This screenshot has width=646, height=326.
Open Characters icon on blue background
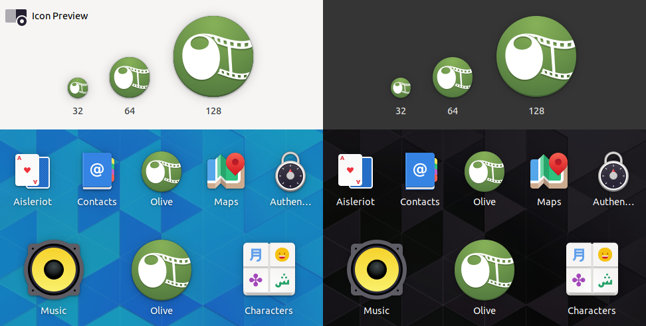click(x=269, y=269)
